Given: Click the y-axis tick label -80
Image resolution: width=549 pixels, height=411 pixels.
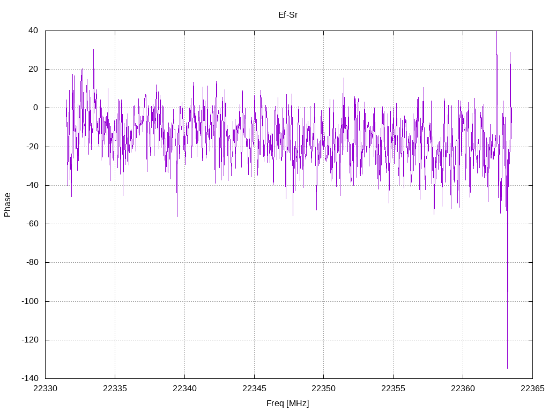Looking at the screenshot, I should coord(32,262).
